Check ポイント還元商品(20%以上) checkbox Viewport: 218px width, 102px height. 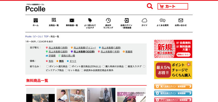70,66
